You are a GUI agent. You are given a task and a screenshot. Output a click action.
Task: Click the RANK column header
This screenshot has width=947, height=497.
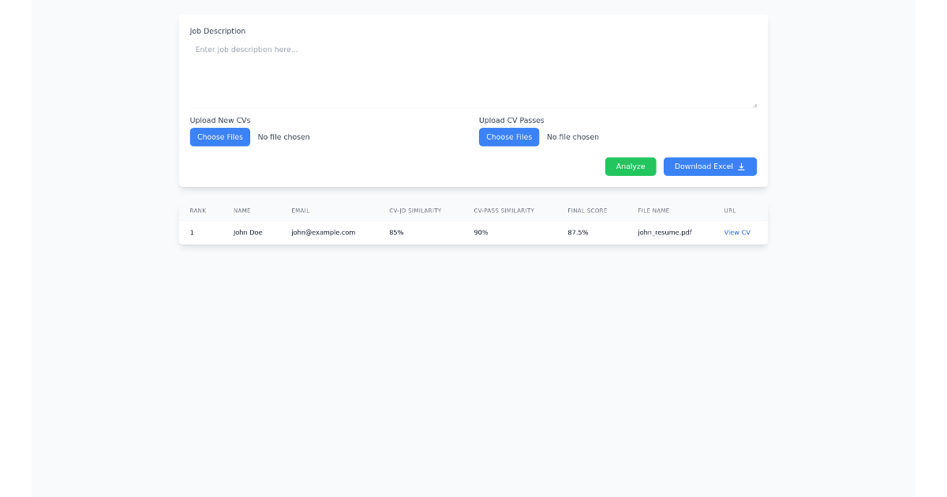[197, 210]
